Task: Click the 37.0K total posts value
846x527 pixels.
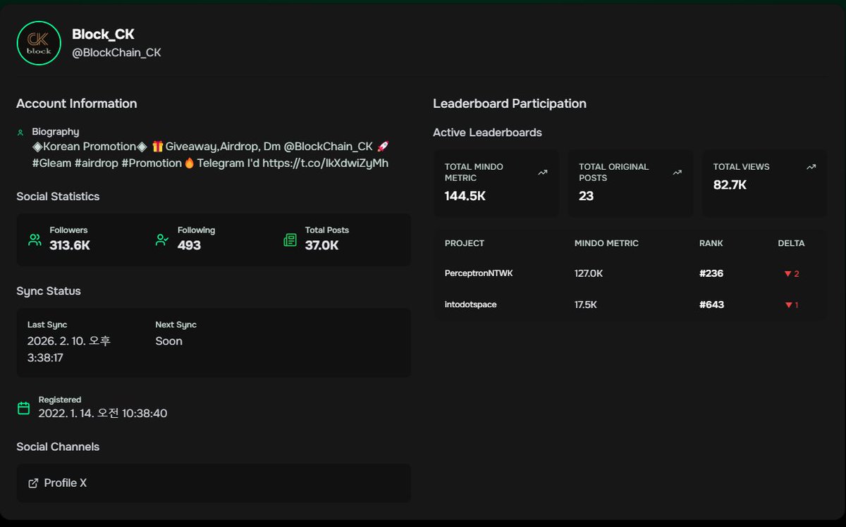Action: [321, 246]
